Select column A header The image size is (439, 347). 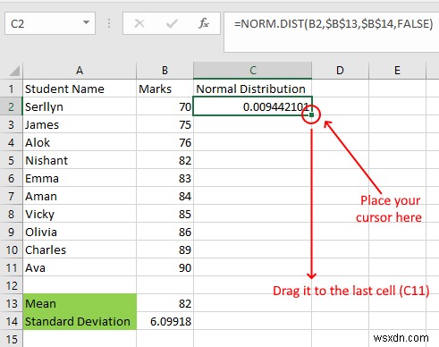(x=80, y=71)
